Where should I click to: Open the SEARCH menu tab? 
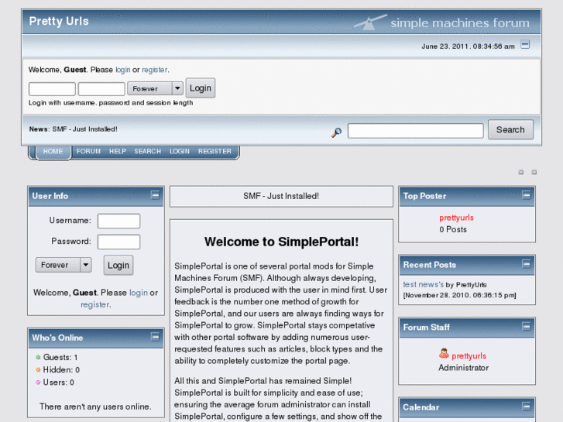(x=148, y=152)
